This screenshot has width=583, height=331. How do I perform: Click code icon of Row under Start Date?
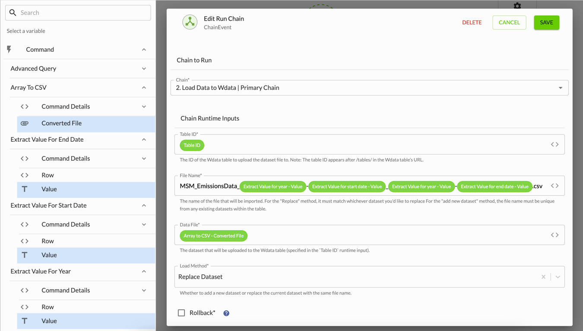point(25,241)
